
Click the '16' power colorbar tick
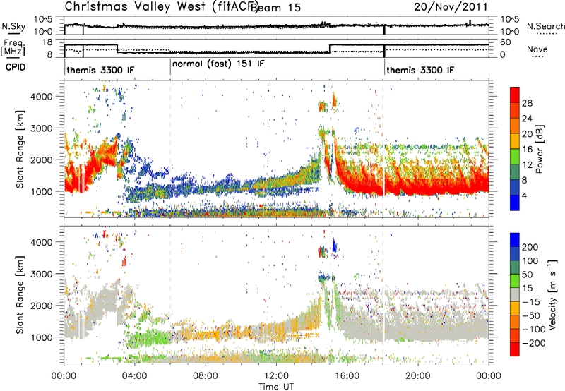(527, 150)
